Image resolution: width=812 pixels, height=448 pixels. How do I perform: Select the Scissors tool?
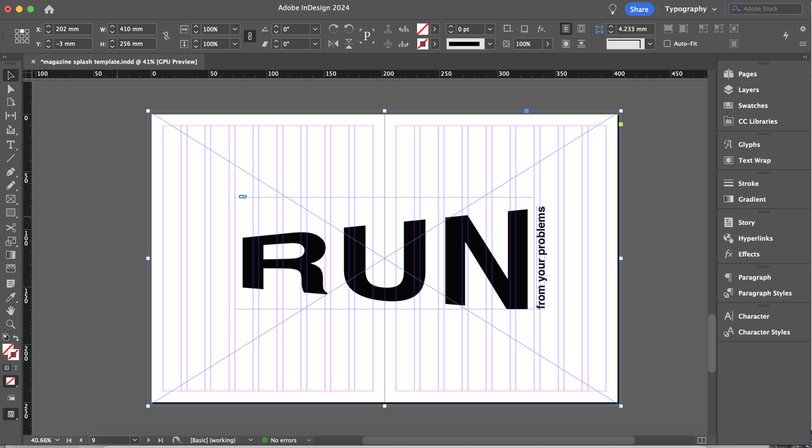[x=10, y=228]
